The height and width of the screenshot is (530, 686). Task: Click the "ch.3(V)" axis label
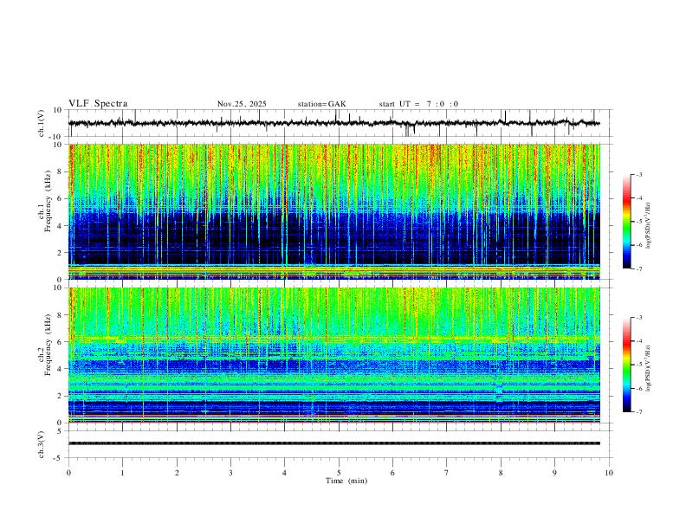pyautogui.click(x=42, y=444)
